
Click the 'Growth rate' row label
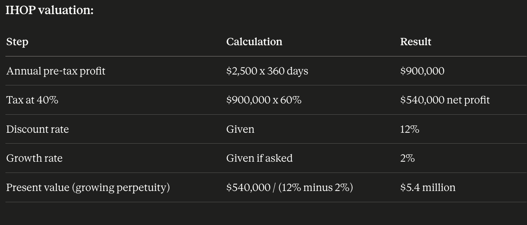[x=34, y=158]
